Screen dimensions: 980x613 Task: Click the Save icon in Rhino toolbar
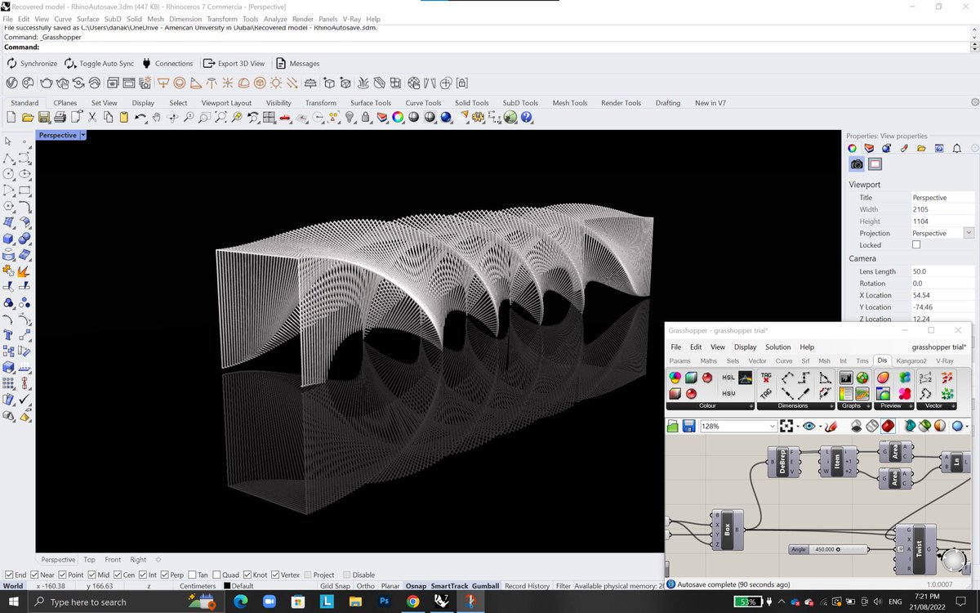click(x=43, y=118)
